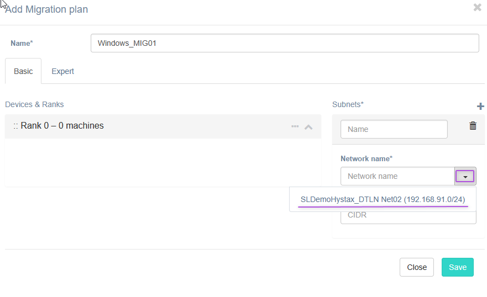Click the 'Rank 0 – 0 machines' title
This screenshot has width=487, height=297.
(x=62, y=126)
